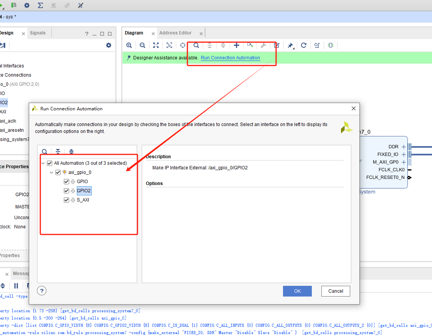The image size is (432, 336).
Task: Open dialog help with the question mark button
Action: click(41, 291)
